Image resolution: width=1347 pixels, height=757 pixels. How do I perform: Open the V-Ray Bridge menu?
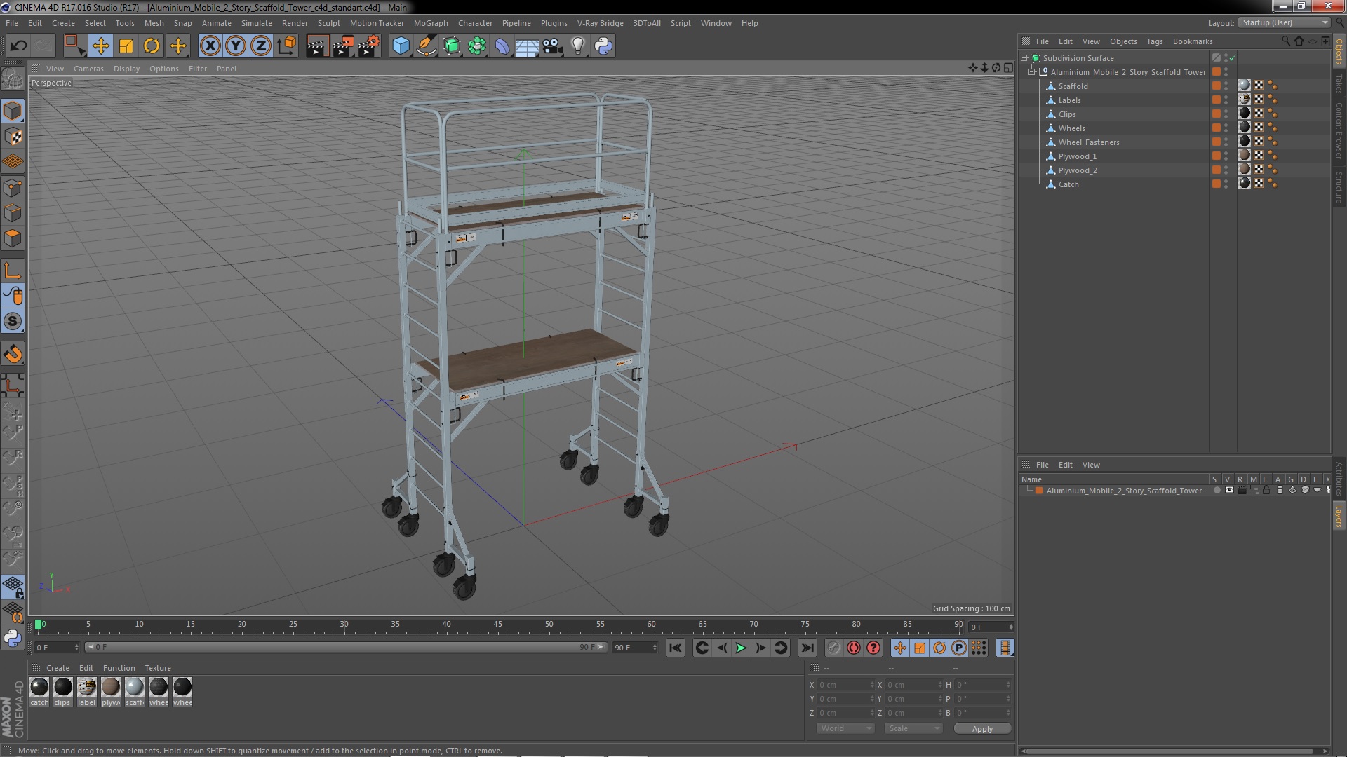point(600,23)
